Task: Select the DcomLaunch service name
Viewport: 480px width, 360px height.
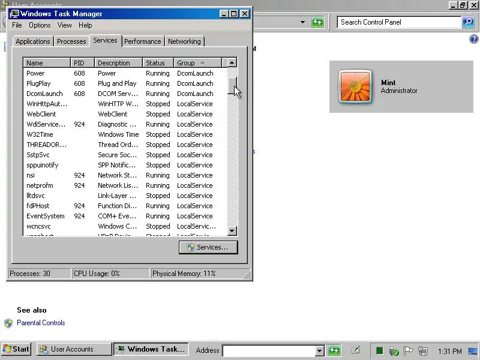Action: (x=44, y=94)
